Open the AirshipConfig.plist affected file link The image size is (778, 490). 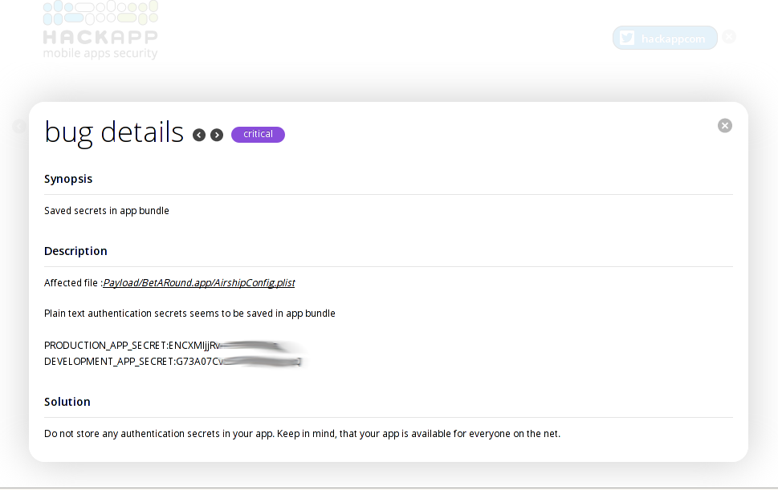pyautogui.click(x=199, y=283)
